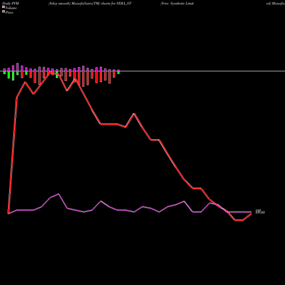Click the Price legend color swatch
Viewport: 285px width, 285px height.
tap(3, 12)
